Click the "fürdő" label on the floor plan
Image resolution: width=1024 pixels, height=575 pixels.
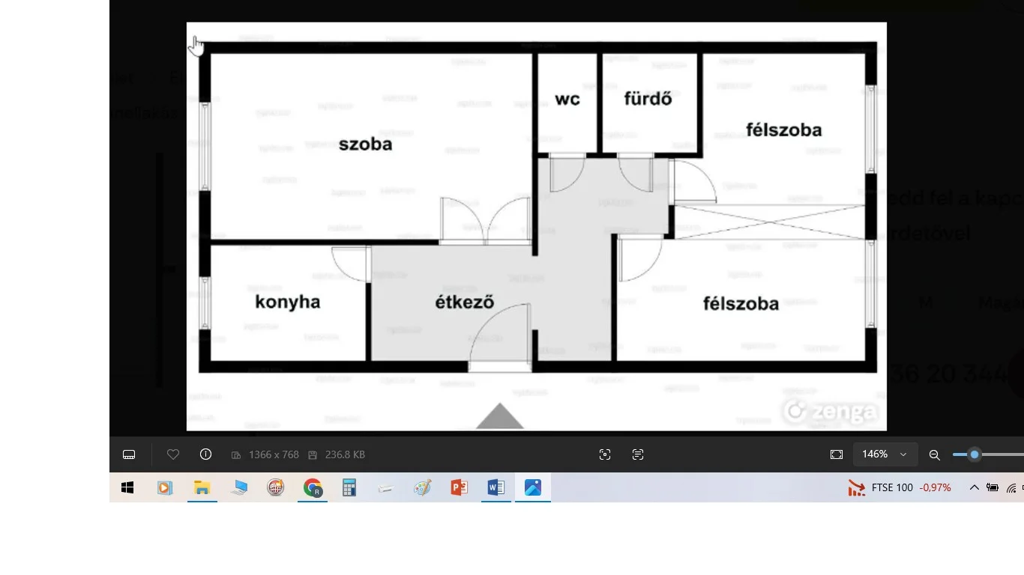pos(648,97)
